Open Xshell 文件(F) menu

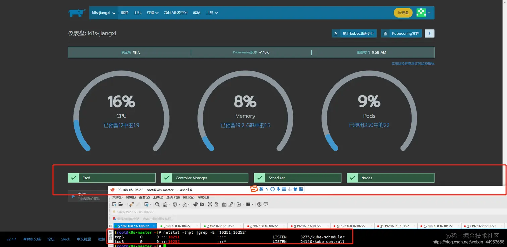point(117,197)
